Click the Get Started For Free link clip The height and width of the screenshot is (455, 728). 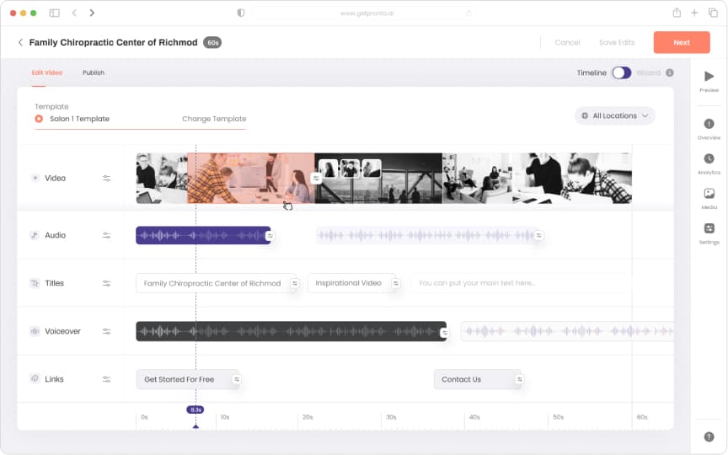click(x=188, y=379)
